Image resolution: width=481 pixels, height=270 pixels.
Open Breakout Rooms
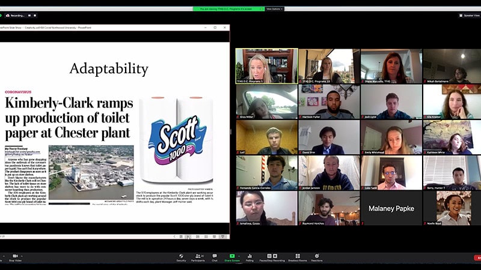[298, 256]
